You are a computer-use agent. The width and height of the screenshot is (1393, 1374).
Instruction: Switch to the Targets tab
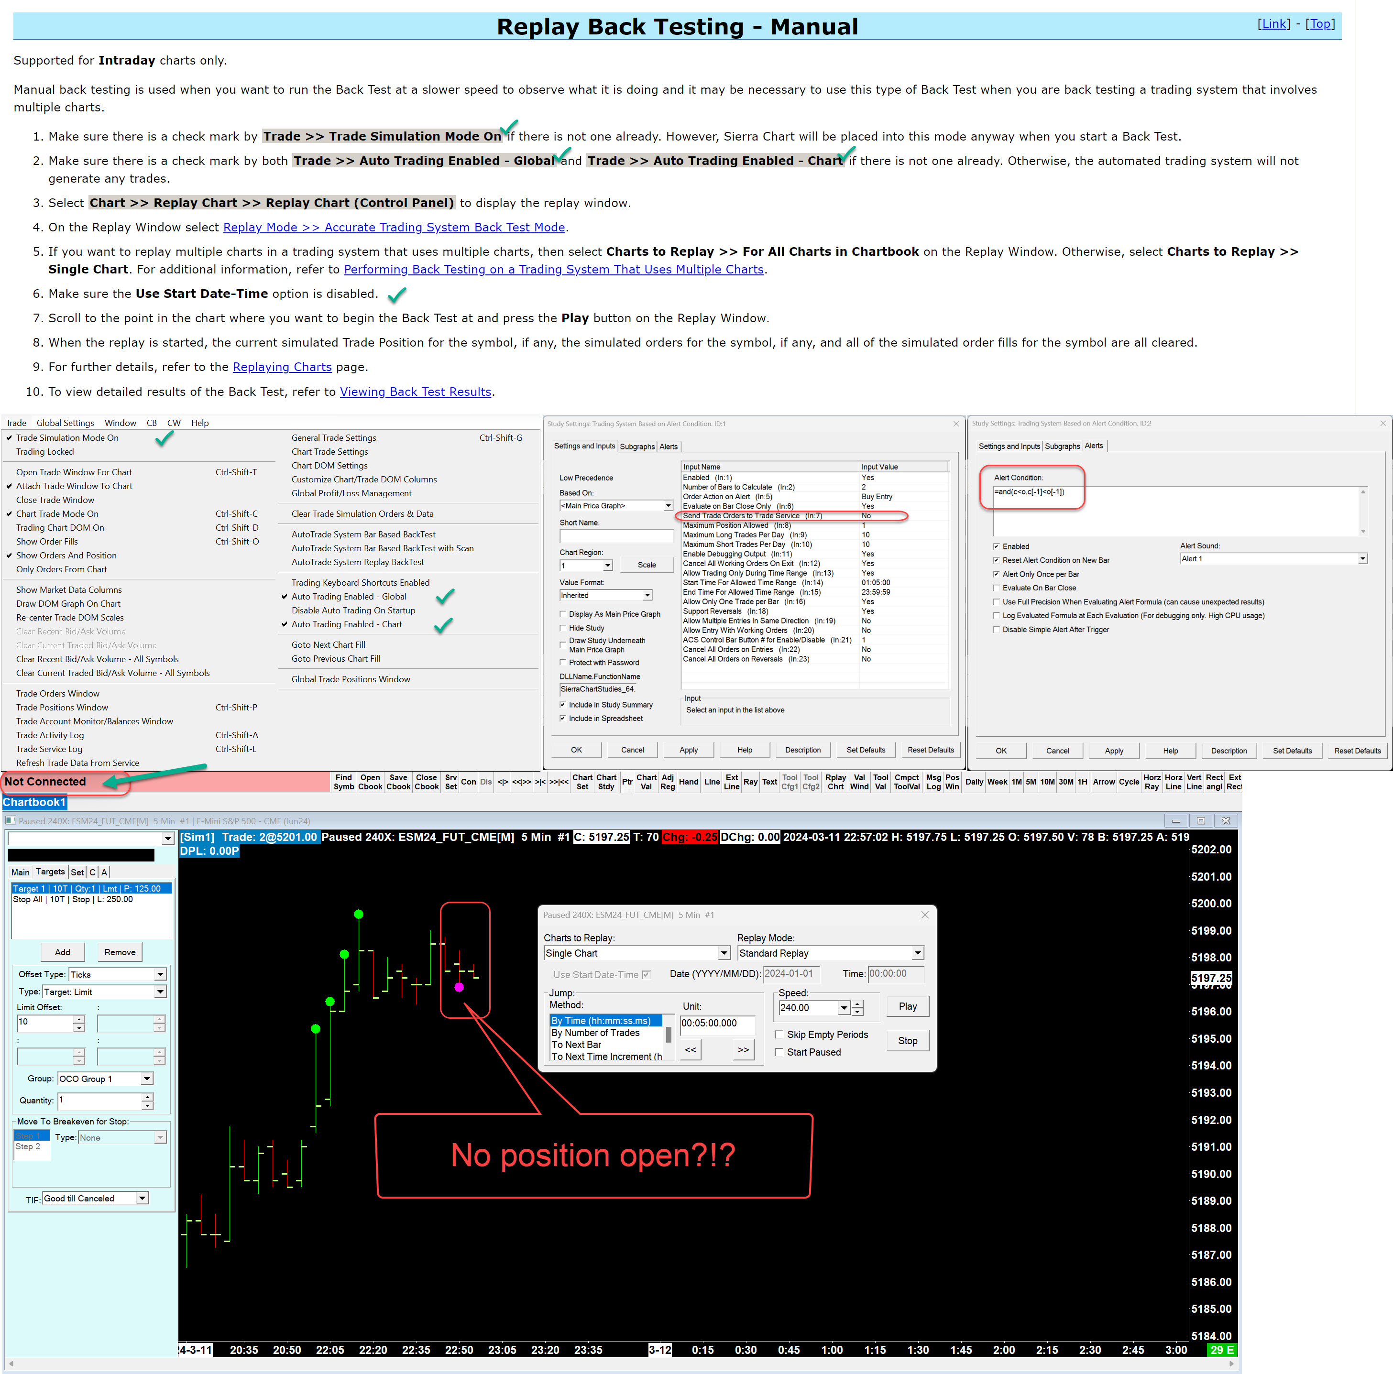coord(50,872)
